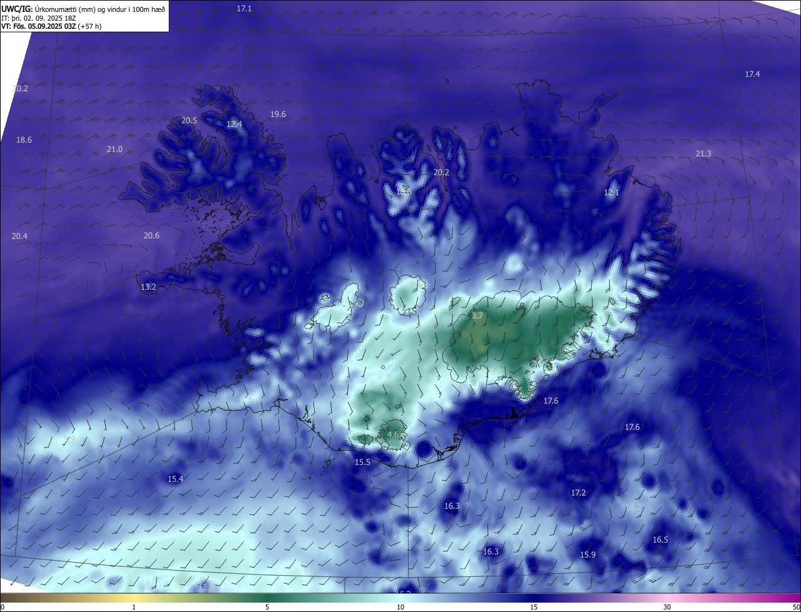The width and height of the screenshot is (801, 612).
Task: Click the 15.9 value label
Action: pos(588,554)
